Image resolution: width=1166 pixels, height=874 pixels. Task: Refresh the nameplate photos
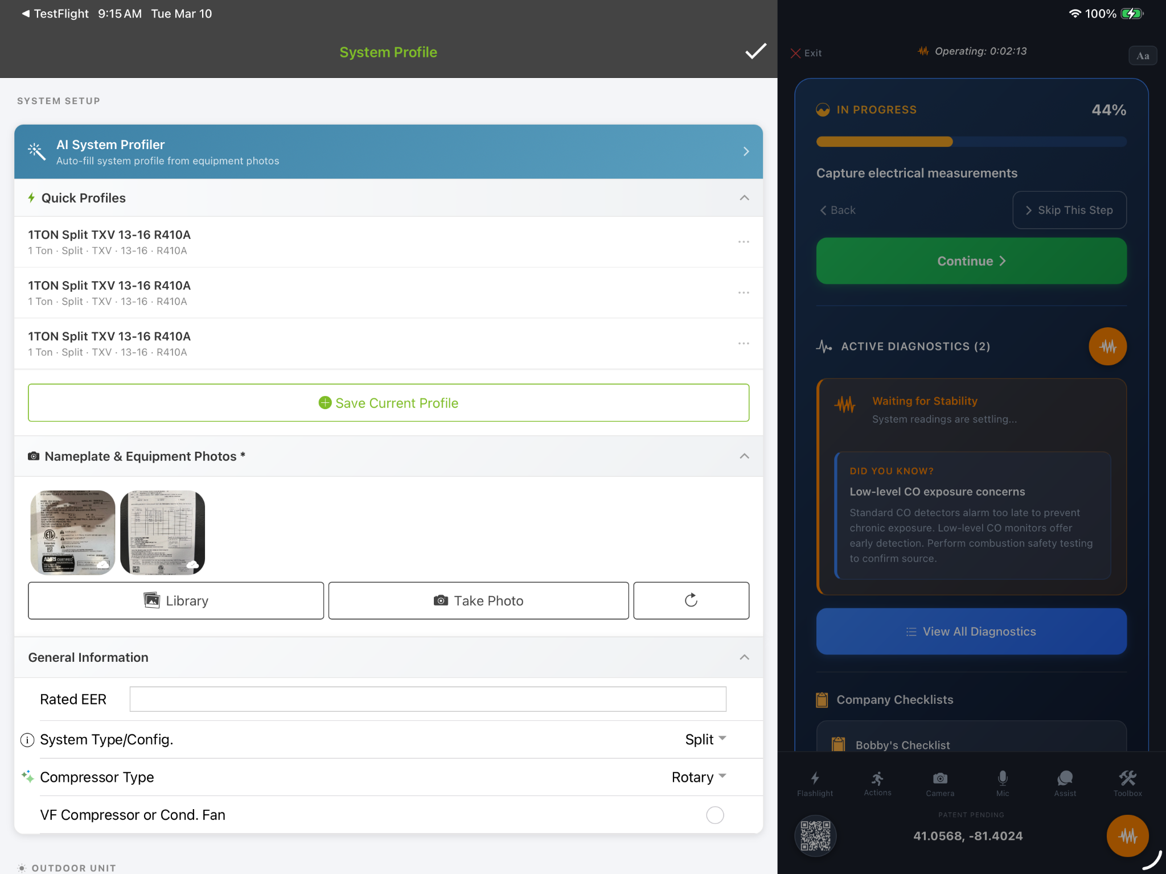coord(691,600)
